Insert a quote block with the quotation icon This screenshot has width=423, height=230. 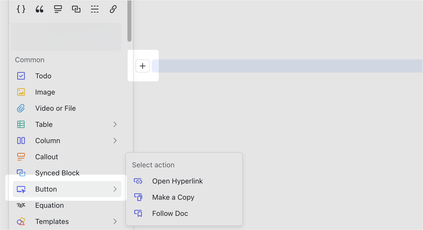click(x=40, y=9)
